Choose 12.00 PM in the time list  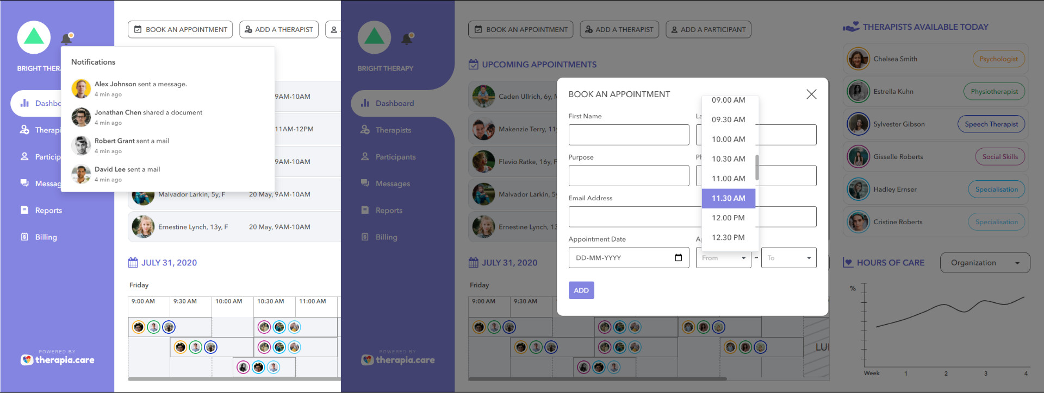(728, 218)
